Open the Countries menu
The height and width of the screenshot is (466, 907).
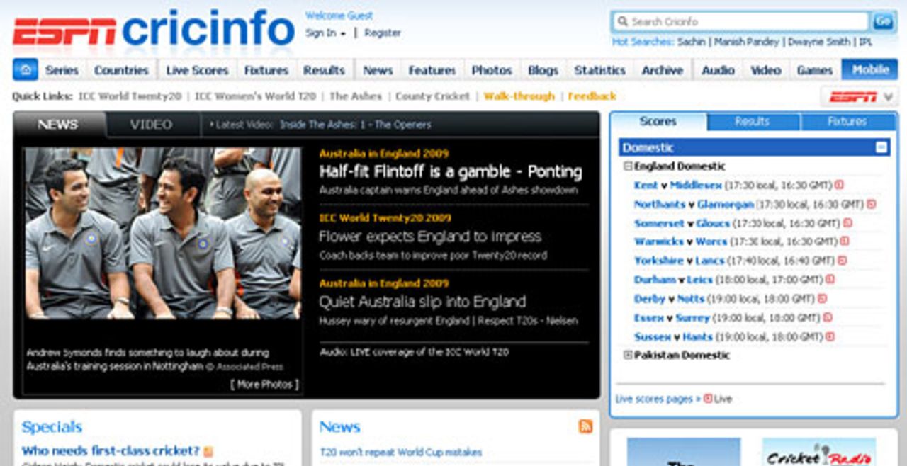(x=121, y=70)
